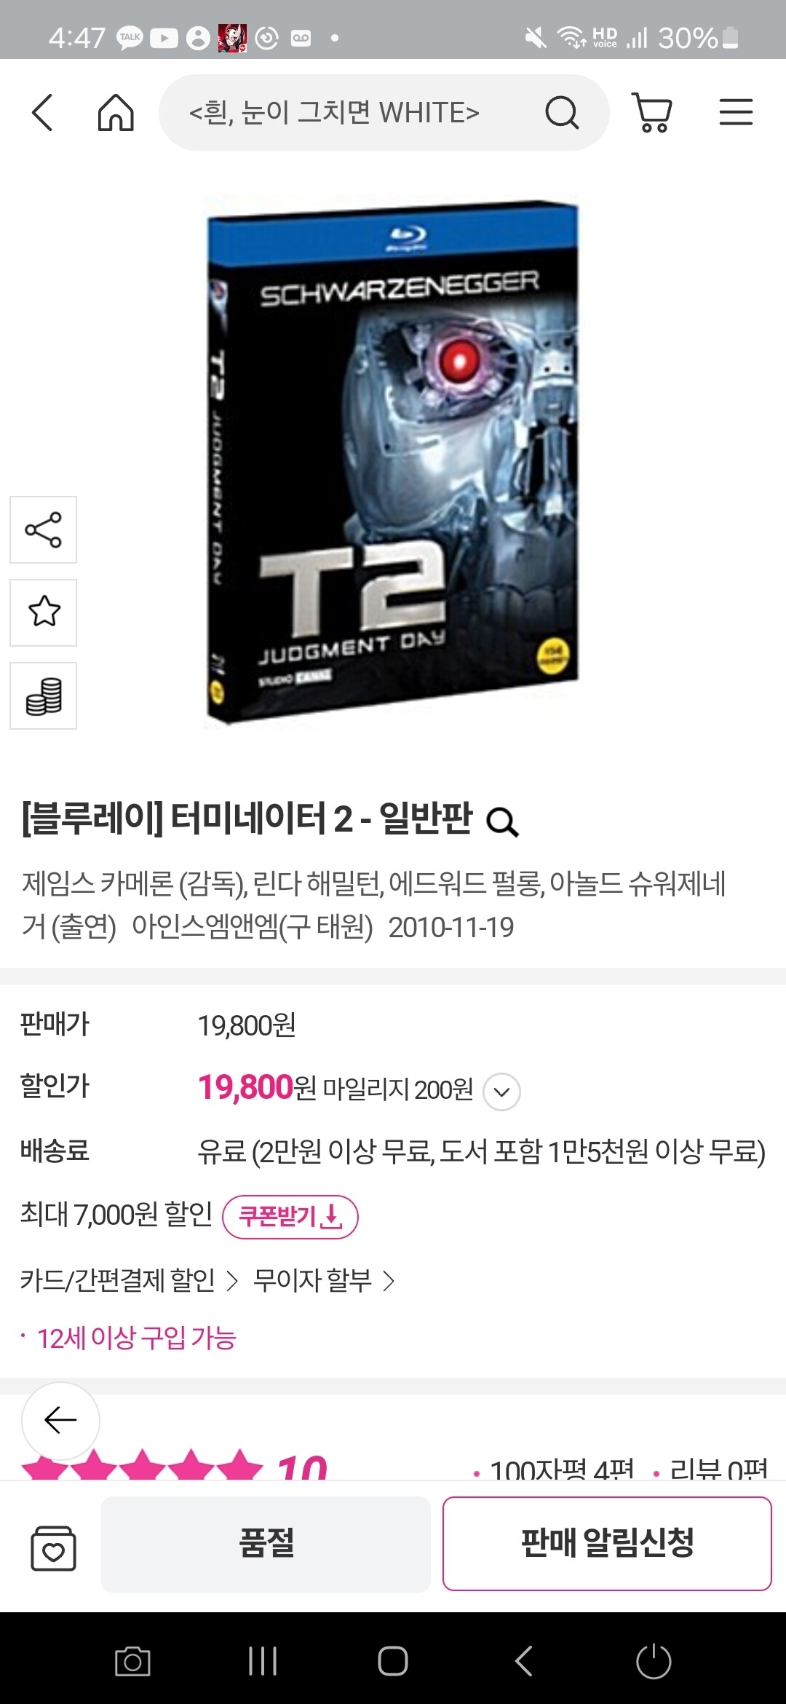Open the shopping cart

pyautogui.click(x=651, y=113)
